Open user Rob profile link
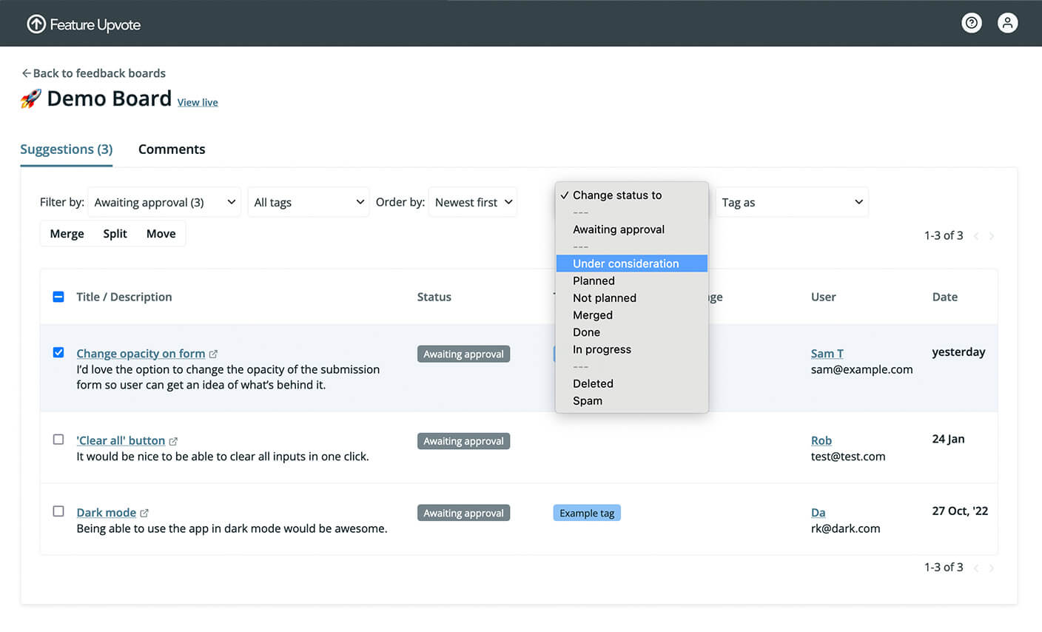 point(821,440)
